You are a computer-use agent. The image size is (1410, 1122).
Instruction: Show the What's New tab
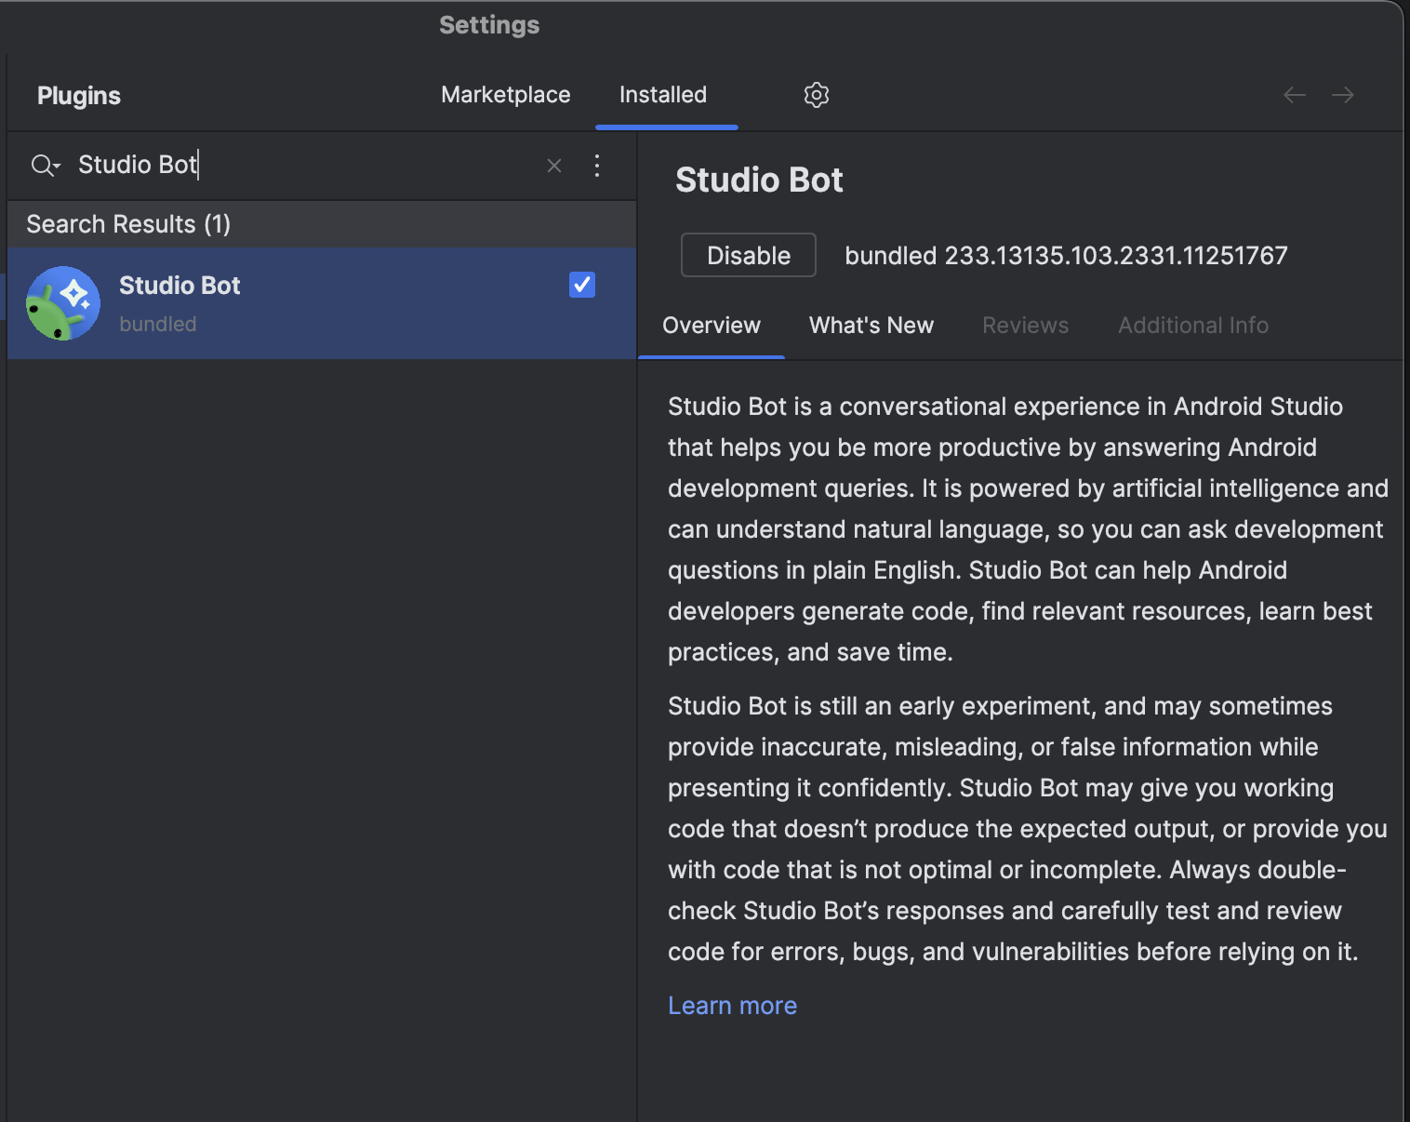coord(871,326)
